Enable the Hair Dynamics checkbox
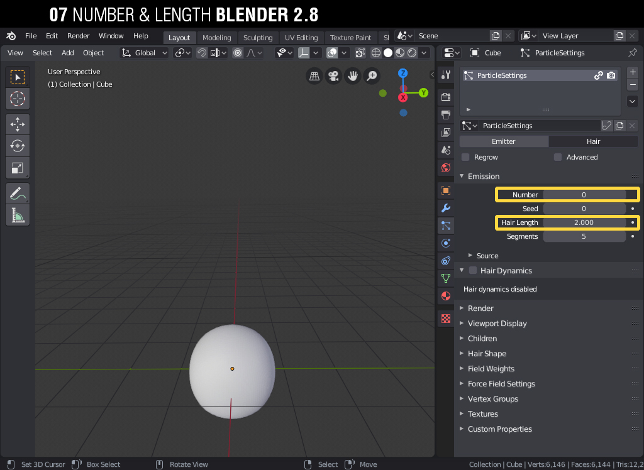 click(473, 271)
